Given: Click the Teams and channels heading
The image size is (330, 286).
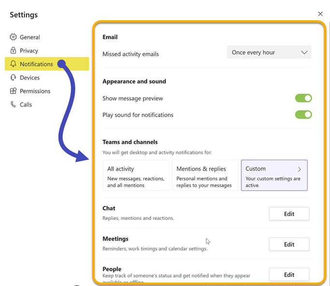Looking at the screenshot, I should pos(130,142).
